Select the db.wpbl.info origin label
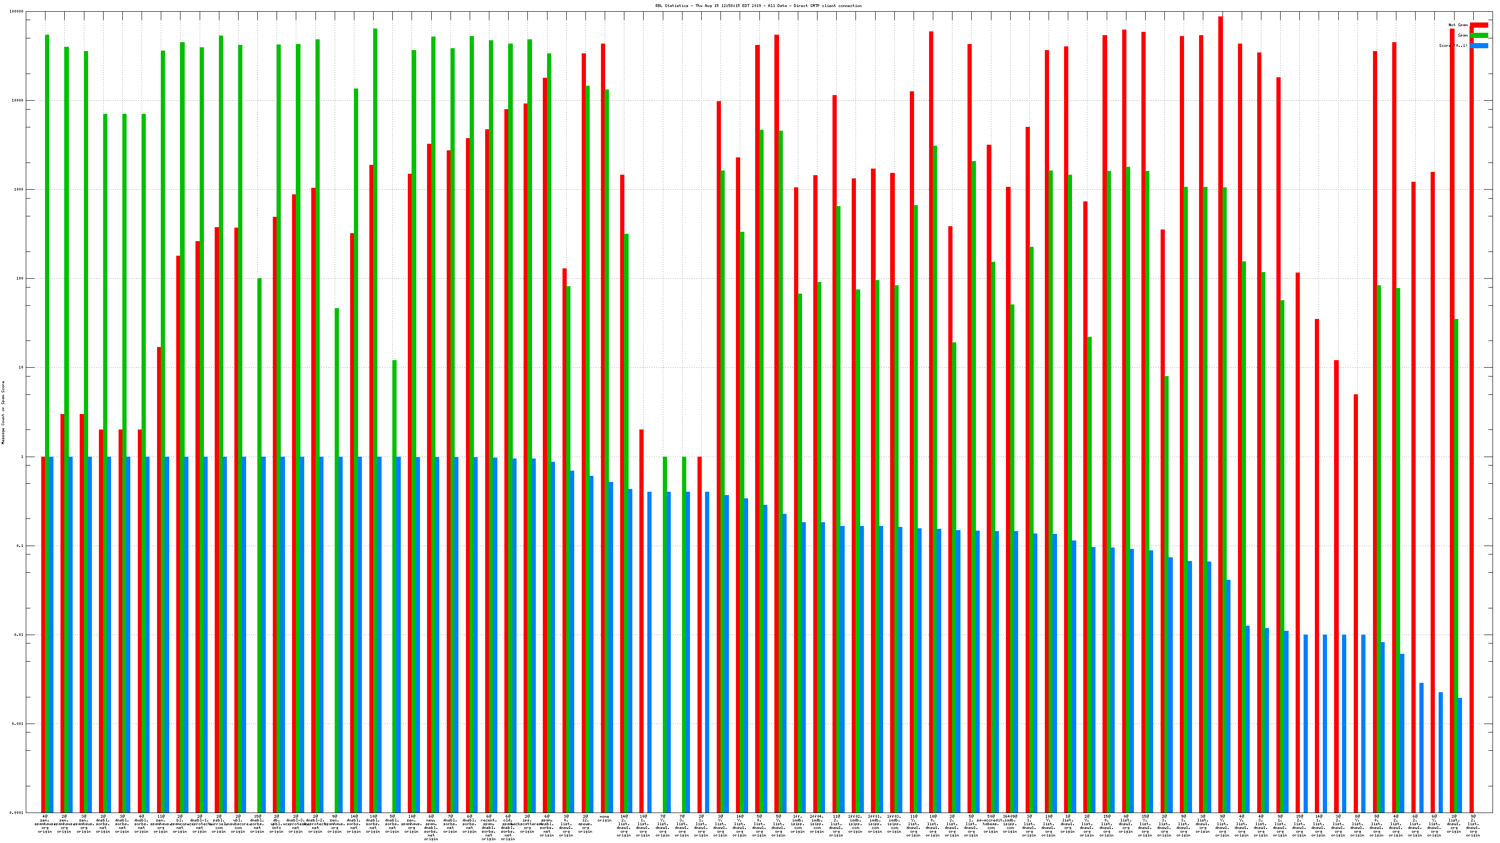1500x843 pixels. click(277, 824)
